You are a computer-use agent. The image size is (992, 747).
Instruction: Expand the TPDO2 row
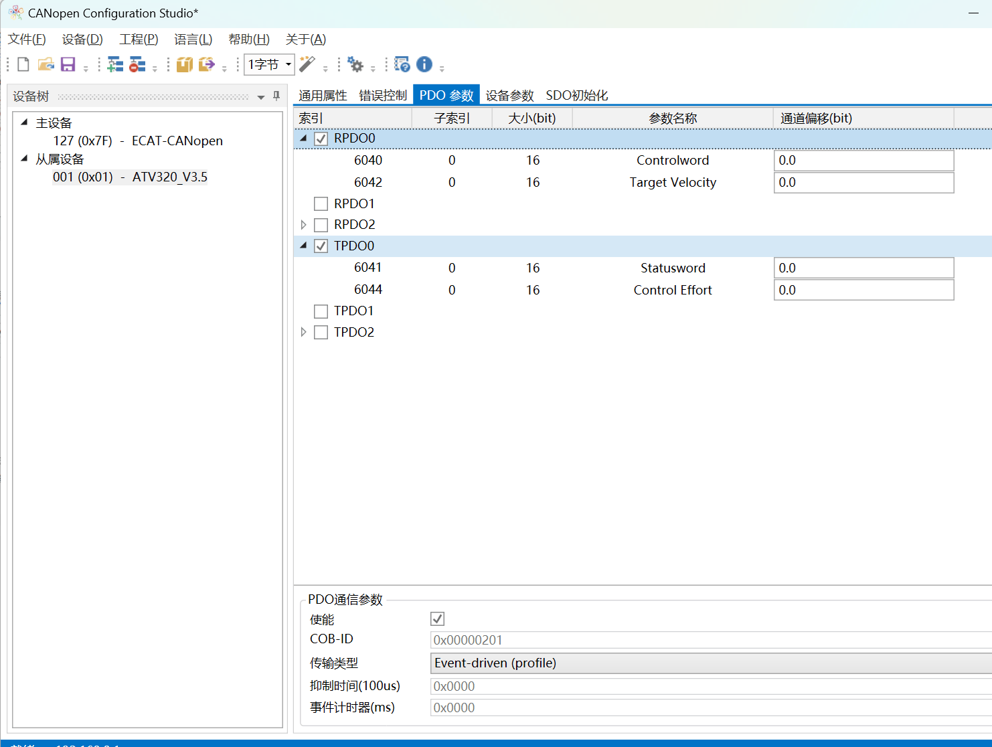click(303, 332)
